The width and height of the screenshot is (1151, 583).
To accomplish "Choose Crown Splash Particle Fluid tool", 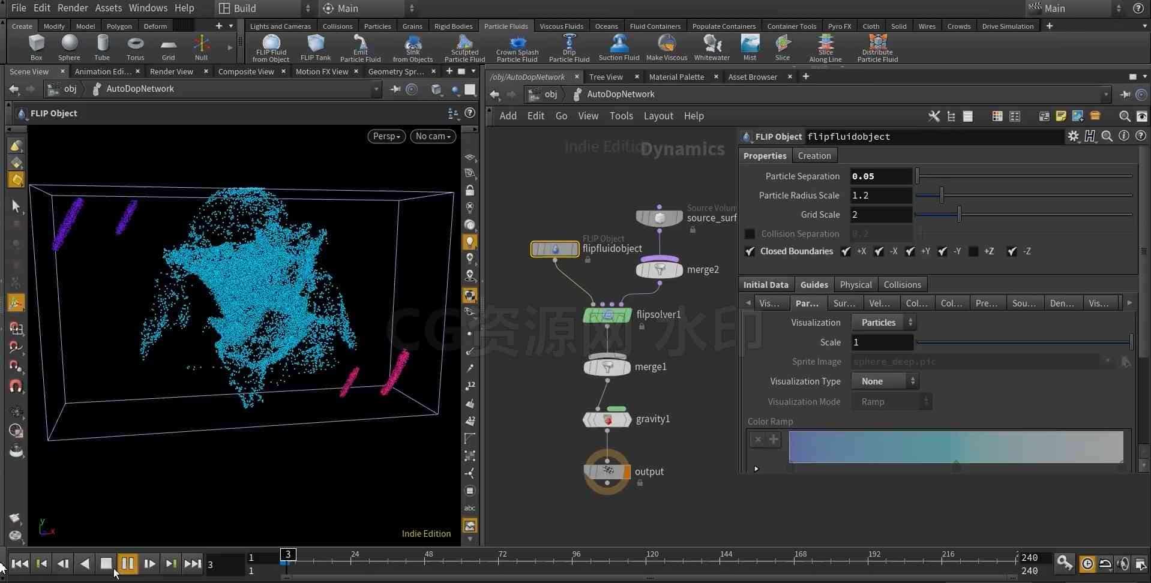I will click(517, 48).
